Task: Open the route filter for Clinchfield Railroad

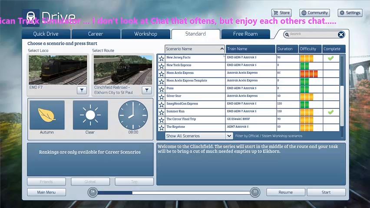Action: [x=146, y=90]
